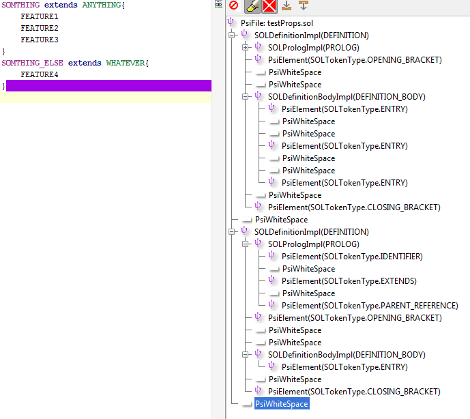Click the psi icon beside PsiFile: testProps.sol

coord(231,22)
